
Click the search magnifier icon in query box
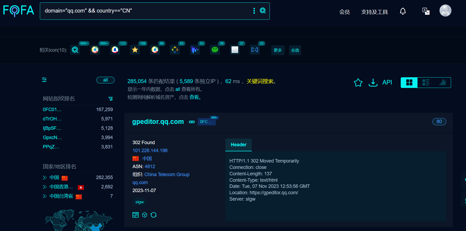(263, 11)
